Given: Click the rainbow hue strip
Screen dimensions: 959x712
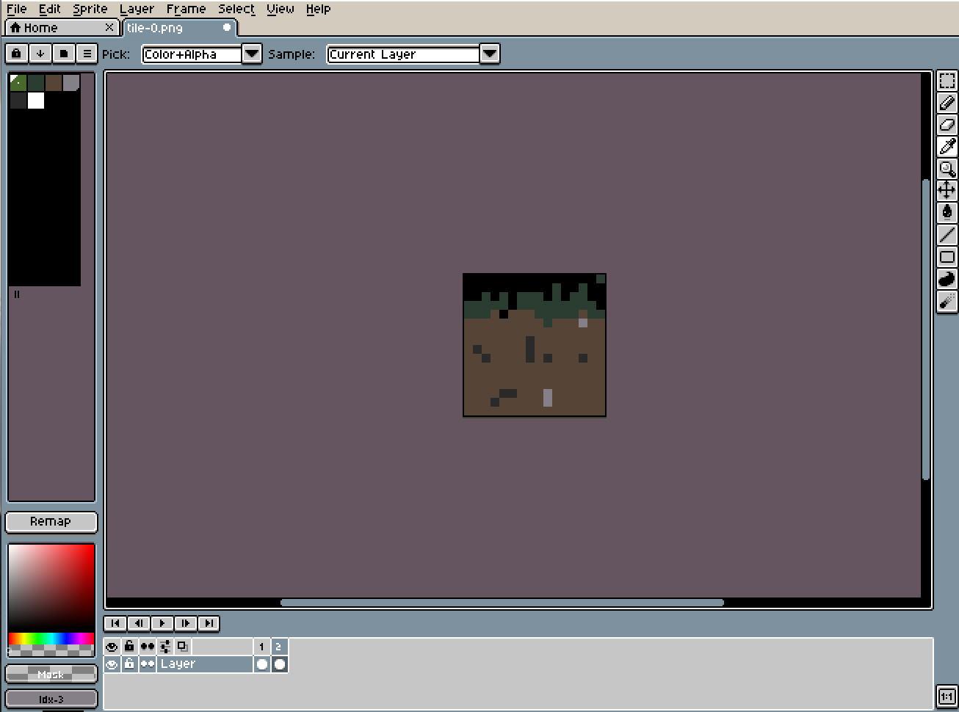Looking at the screenshot, I should coord(51,638).
